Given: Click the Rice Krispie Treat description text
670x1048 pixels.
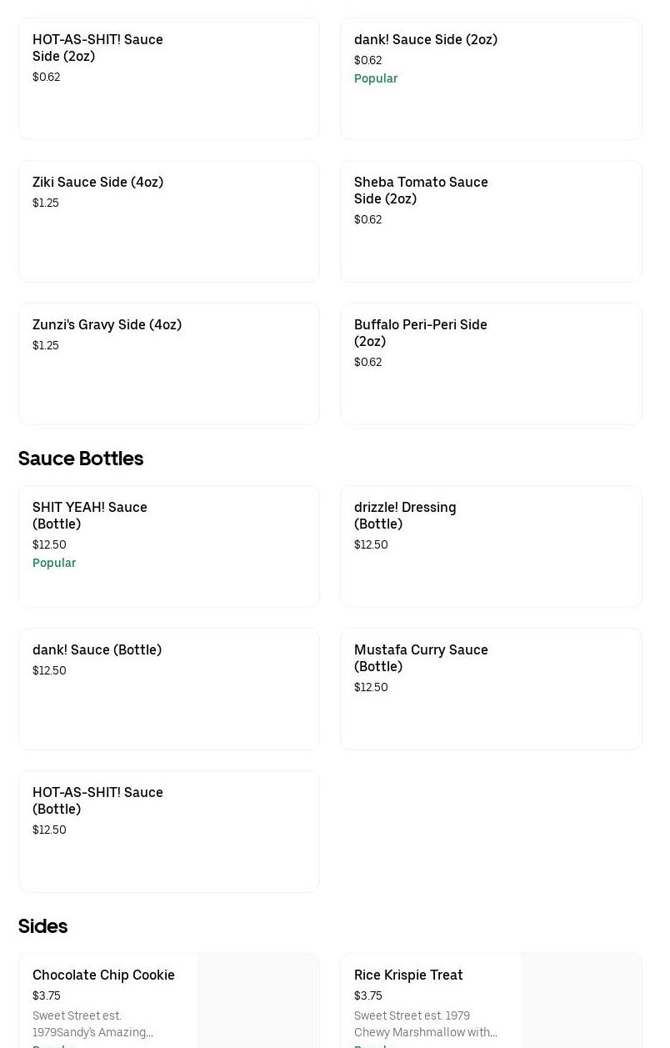Looking at the screenshot, I should pos(425,1024).
